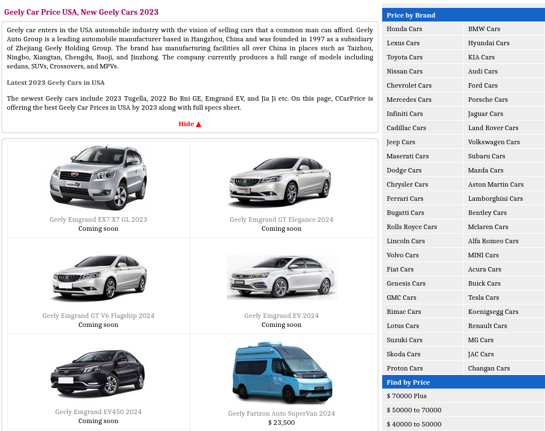This screenshot has height=431, width=545.
Task: View Maserati Cars prices
Action: [408, 156]
